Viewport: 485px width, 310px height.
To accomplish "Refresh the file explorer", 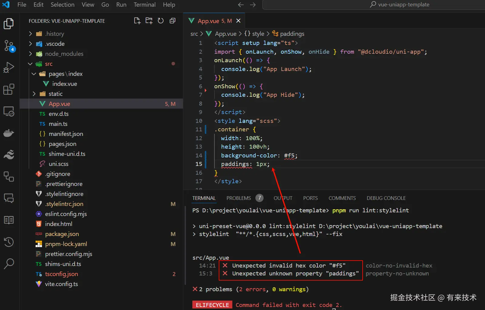I will 161,21.
